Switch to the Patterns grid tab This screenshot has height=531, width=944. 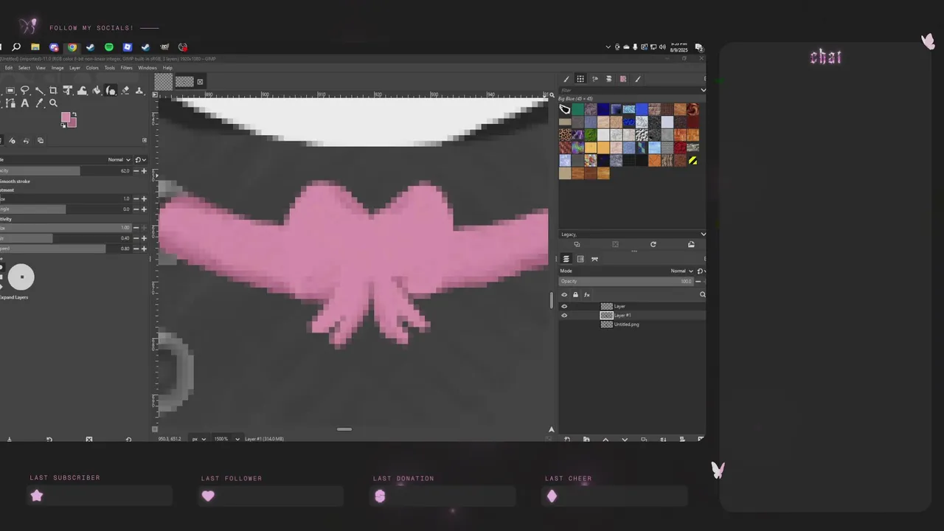click(580, 79)
